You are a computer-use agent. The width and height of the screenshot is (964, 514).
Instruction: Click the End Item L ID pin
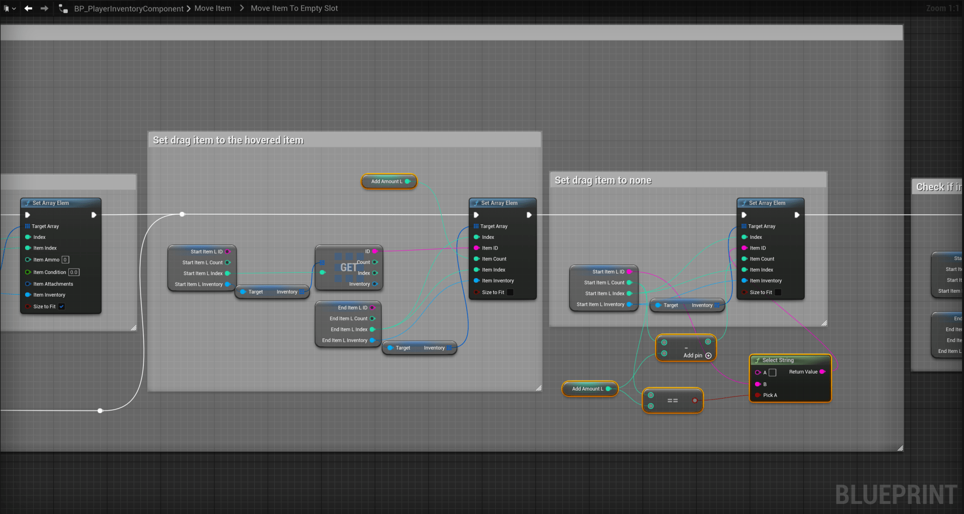[x=372, y=308]
